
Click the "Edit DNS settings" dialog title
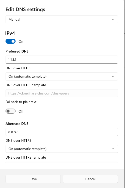click(25, 9)
